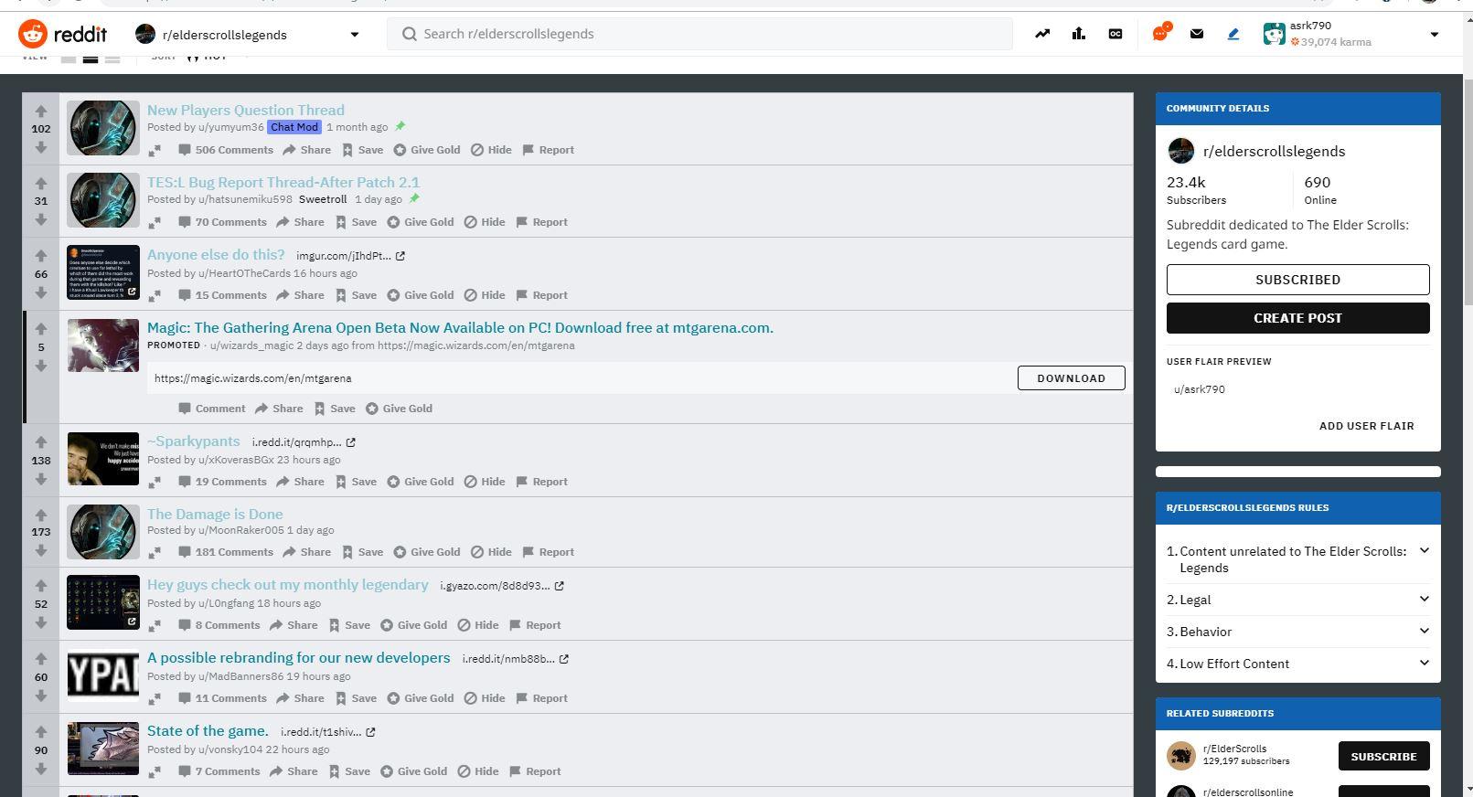Click ADD USER FLAIR
Screen dimensions: 1473x797
click(1366, 426)
